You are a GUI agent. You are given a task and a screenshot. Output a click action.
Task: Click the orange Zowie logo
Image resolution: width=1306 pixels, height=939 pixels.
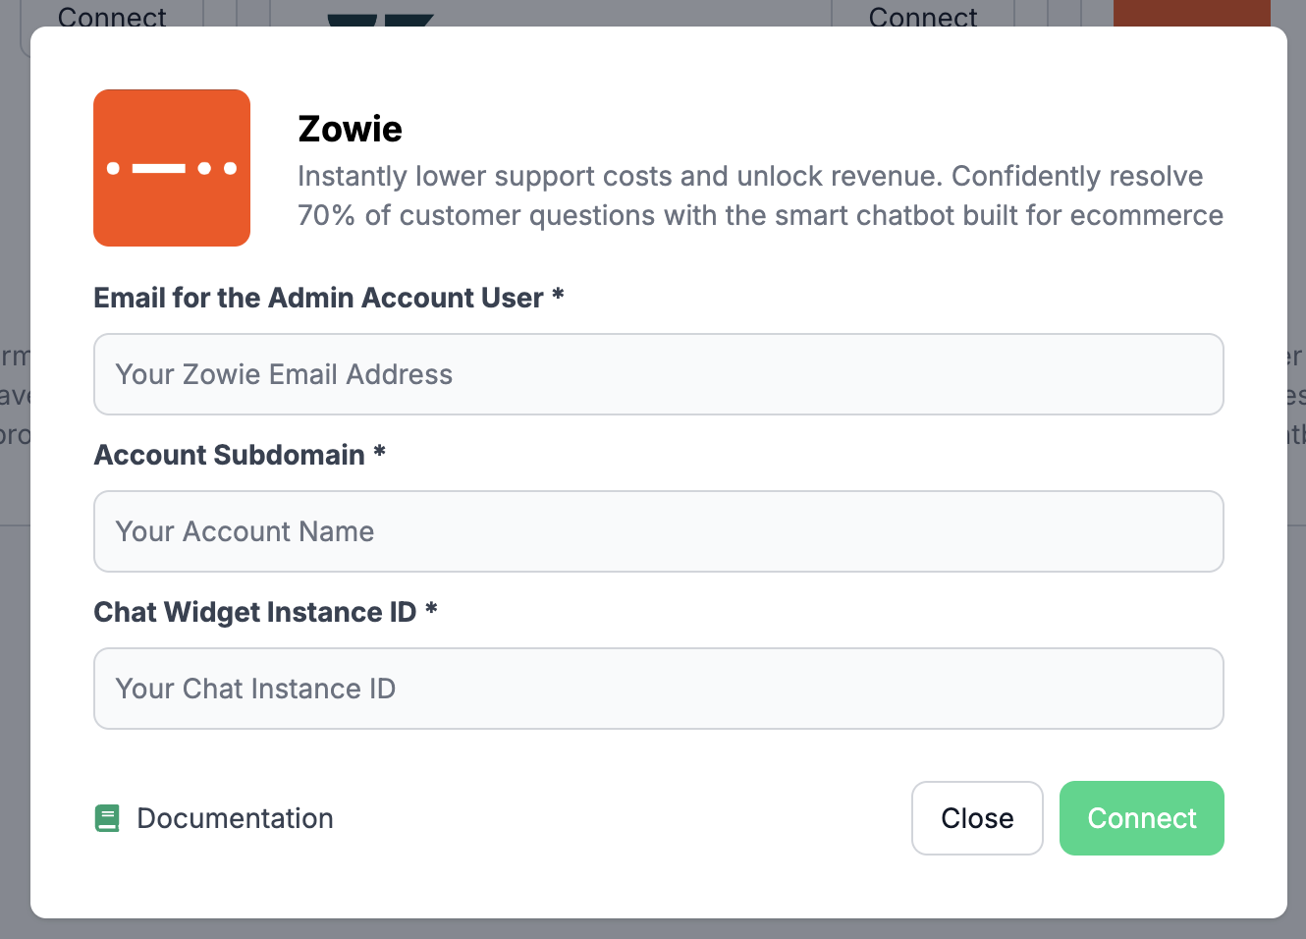click(172, 168)
